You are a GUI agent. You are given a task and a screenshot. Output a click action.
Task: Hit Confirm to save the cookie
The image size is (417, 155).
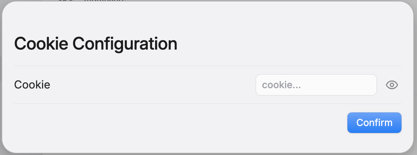tap(374, 122)
